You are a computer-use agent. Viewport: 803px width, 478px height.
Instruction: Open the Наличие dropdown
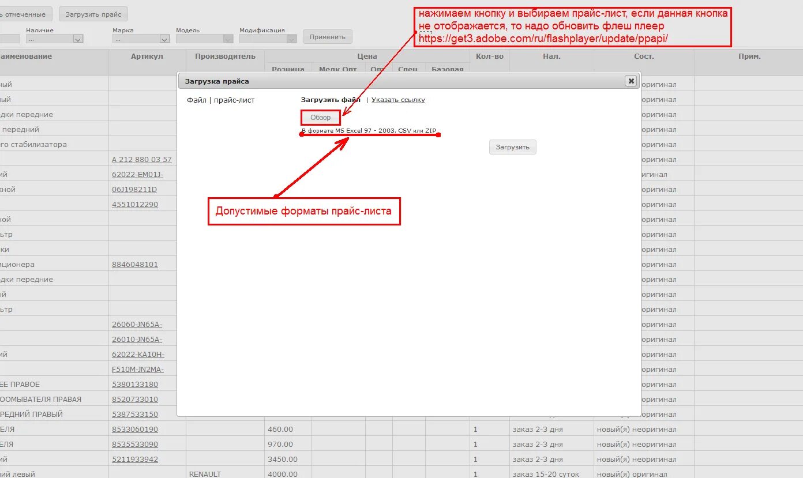click(55, 39)
